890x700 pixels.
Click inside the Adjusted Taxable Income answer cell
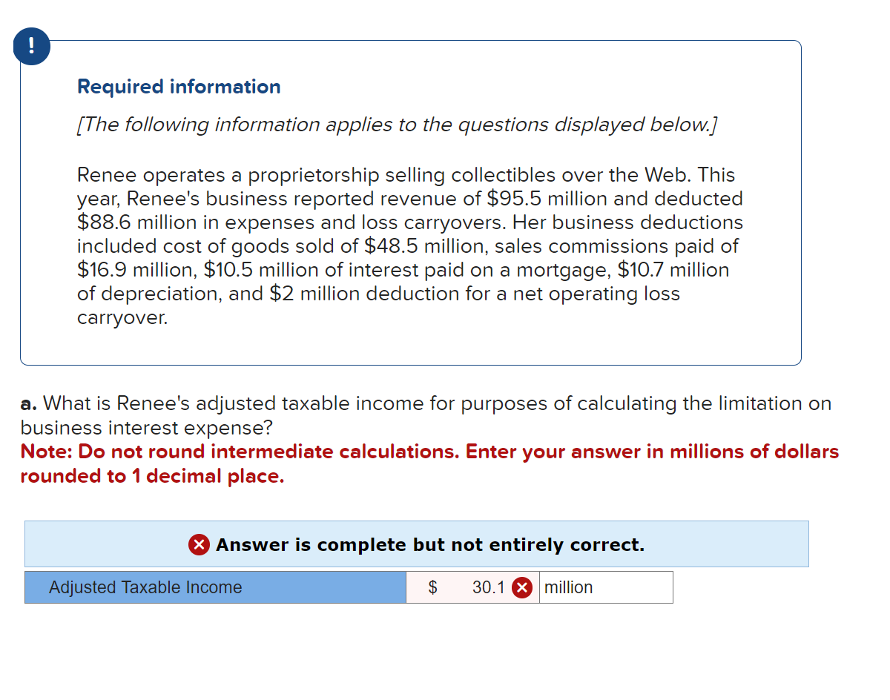point(472,587)
